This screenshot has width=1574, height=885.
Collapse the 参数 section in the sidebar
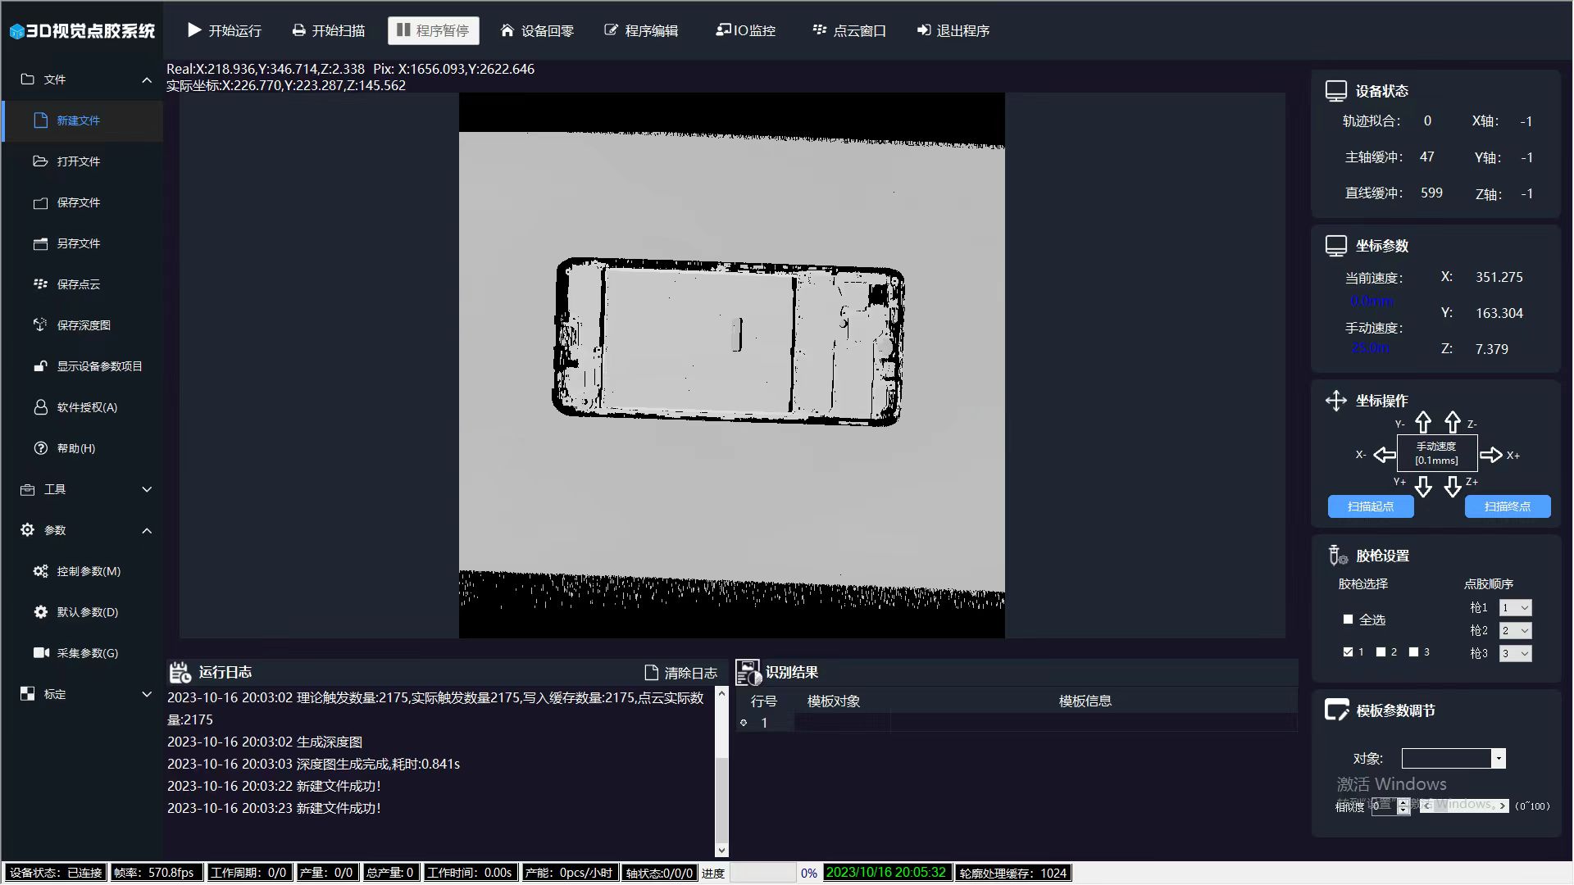coord(146,530)
